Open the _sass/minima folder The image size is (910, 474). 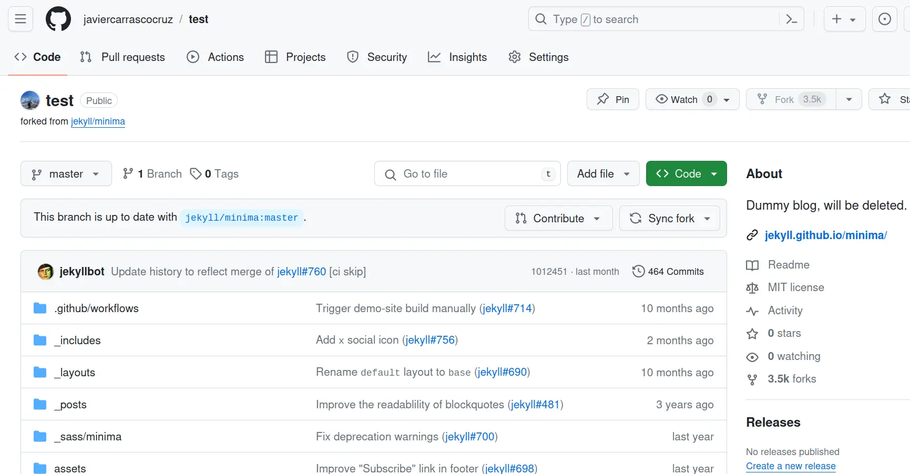(88, 437)
